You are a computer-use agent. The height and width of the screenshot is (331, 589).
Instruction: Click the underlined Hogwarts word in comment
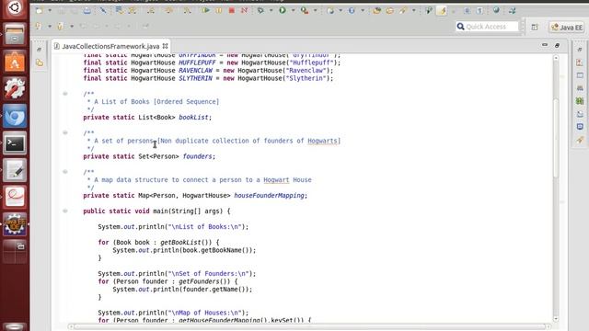tap(322, 141)
